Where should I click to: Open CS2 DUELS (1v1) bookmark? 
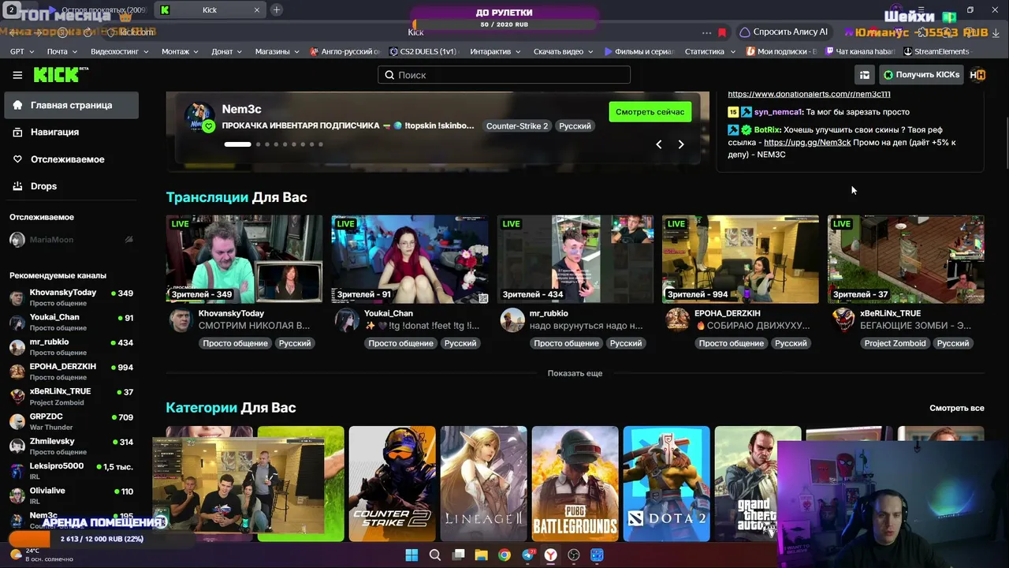click(423, 51)
